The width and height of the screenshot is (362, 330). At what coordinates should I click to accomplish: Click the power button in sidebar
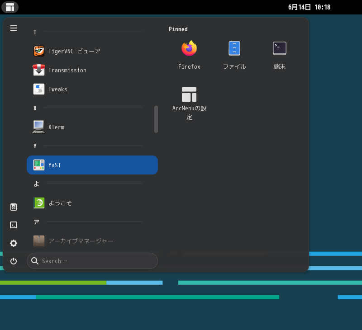14,261
